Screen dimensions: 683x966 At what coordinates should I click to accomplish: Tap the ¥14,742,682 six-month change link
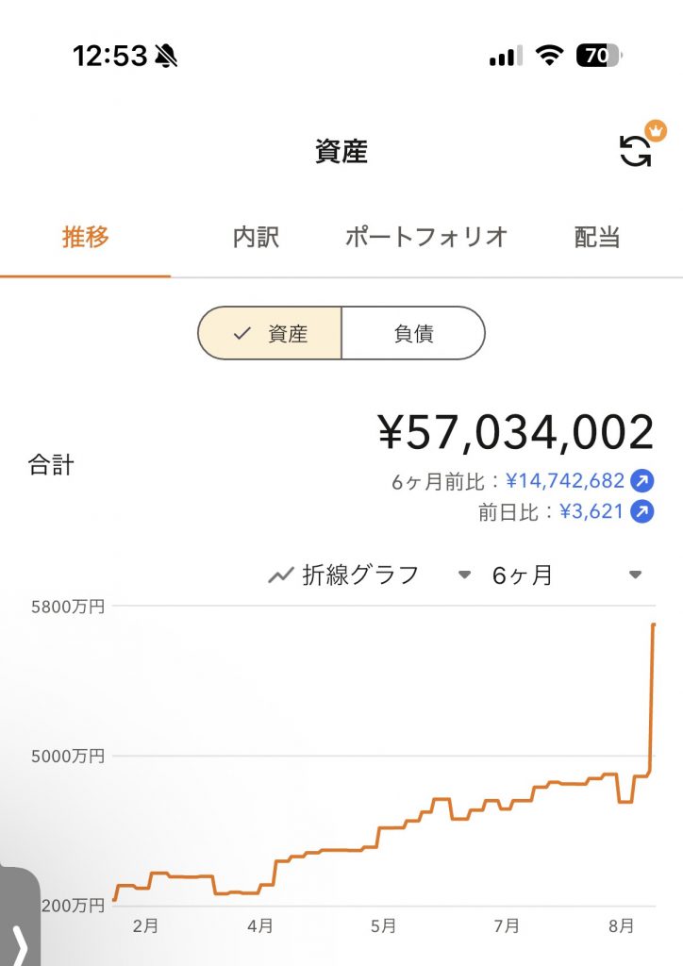pyautogui.click(x=565, y=480)
